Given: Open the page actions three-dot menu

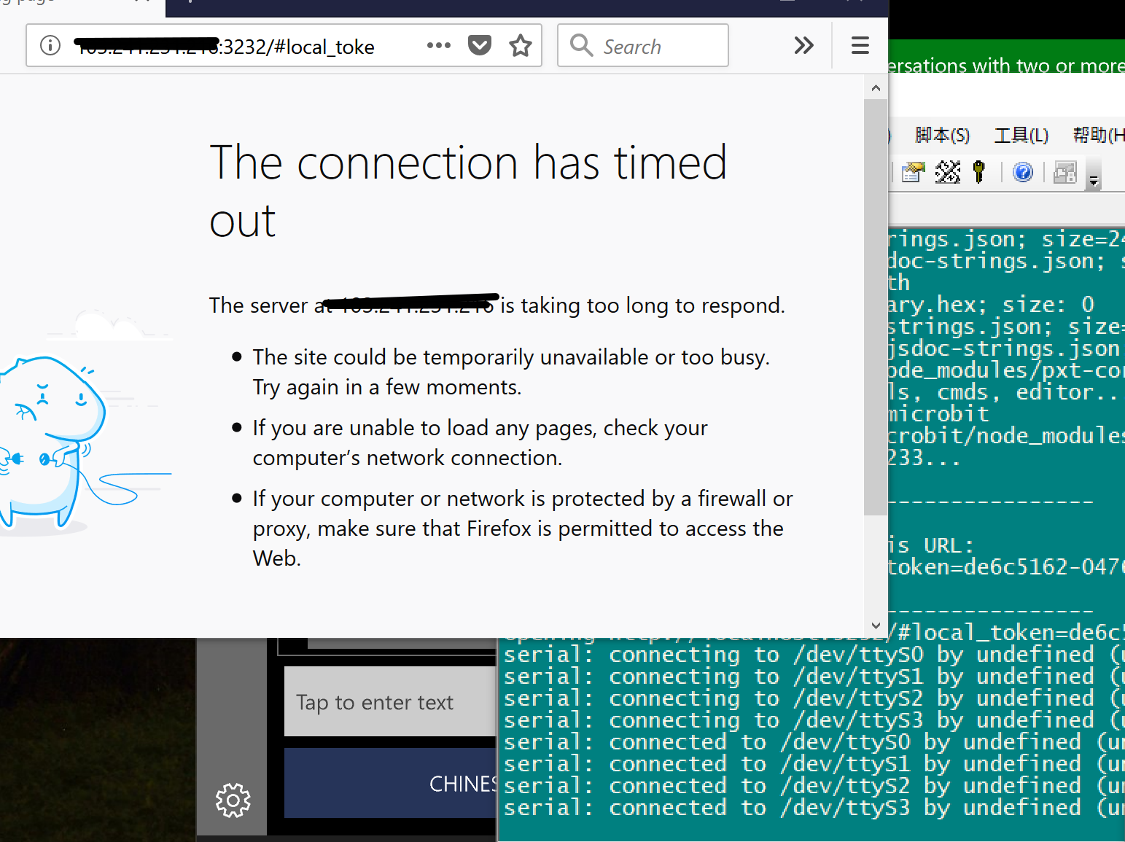Looking at the screenshot, I should [439, 45].
